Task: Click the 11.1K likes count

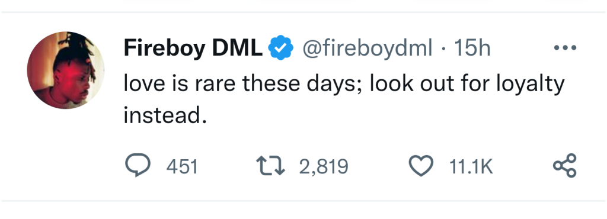Action: 471,168
